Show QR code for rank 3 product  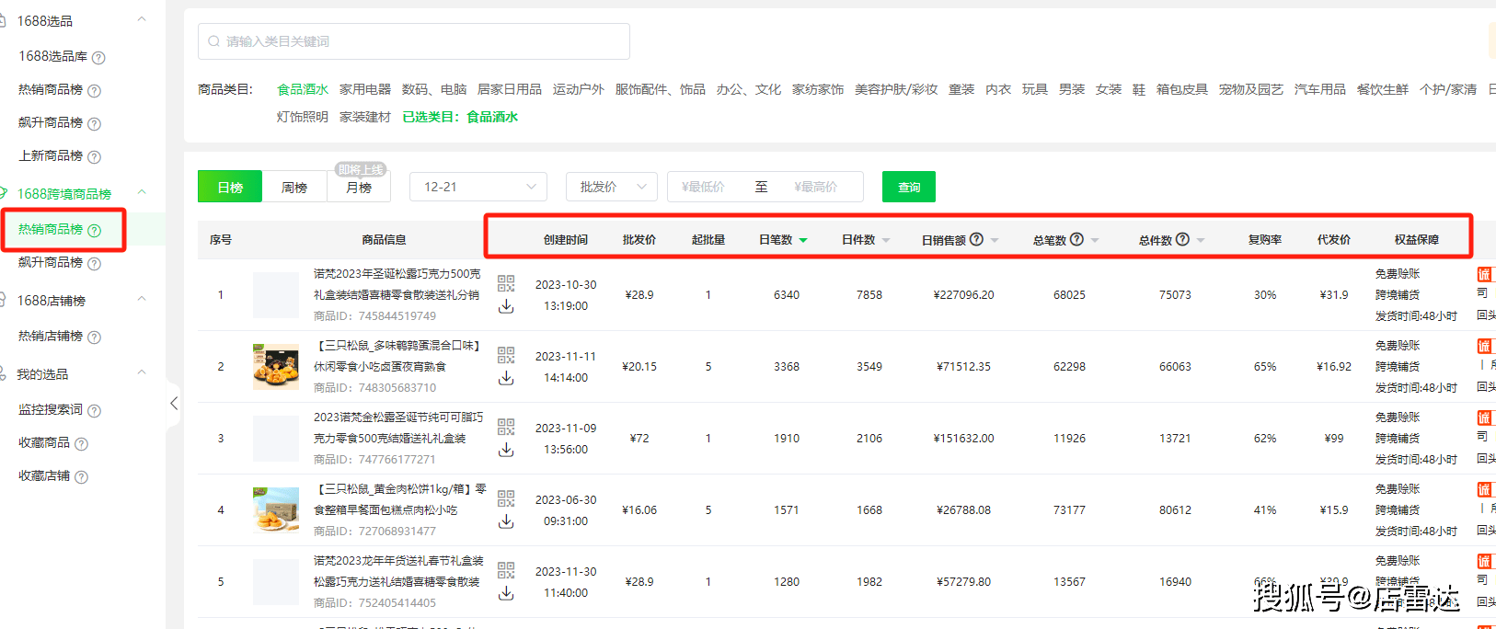point(506,427)
